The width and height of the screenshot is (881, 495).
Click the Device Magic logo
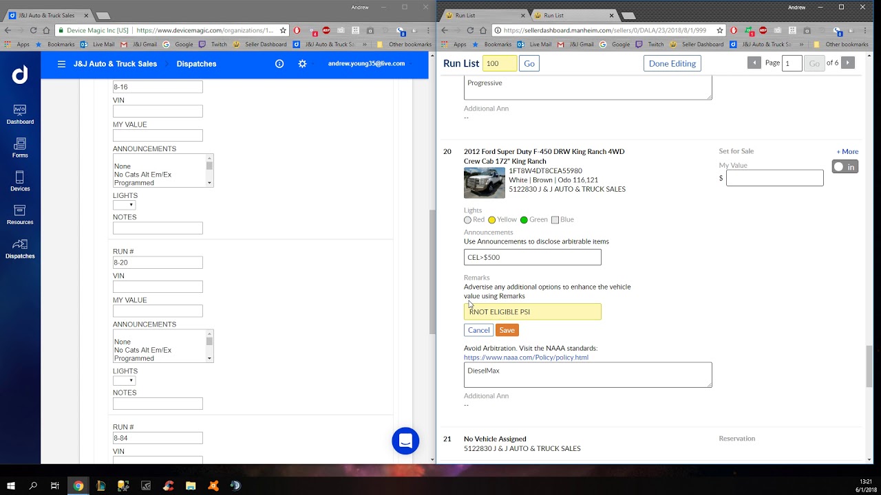tap(20, 75)
